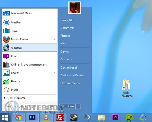The image size is (152, 122).
Task: Open File Explorer taskbar icon
Action: tap(102, 118)
